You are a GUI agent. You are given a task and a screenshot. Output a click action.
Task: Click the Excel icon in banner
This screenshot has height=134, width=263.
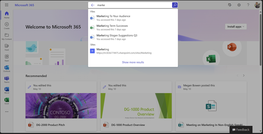[x=211, y=59]
